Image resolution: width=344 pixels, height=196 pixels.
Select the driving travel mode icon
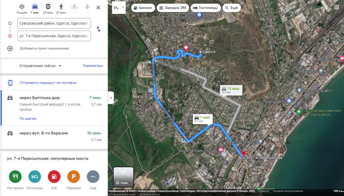pos(35,7)
